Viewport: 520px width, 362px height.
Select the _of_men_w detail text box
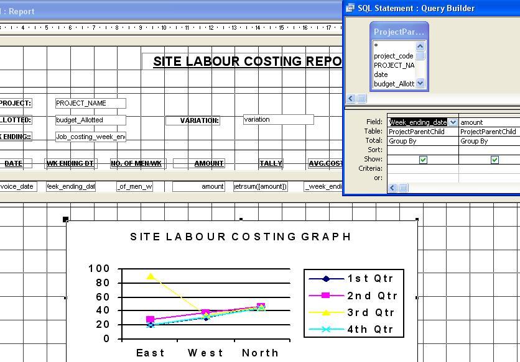pyautogui.click(x=134, y=186)
